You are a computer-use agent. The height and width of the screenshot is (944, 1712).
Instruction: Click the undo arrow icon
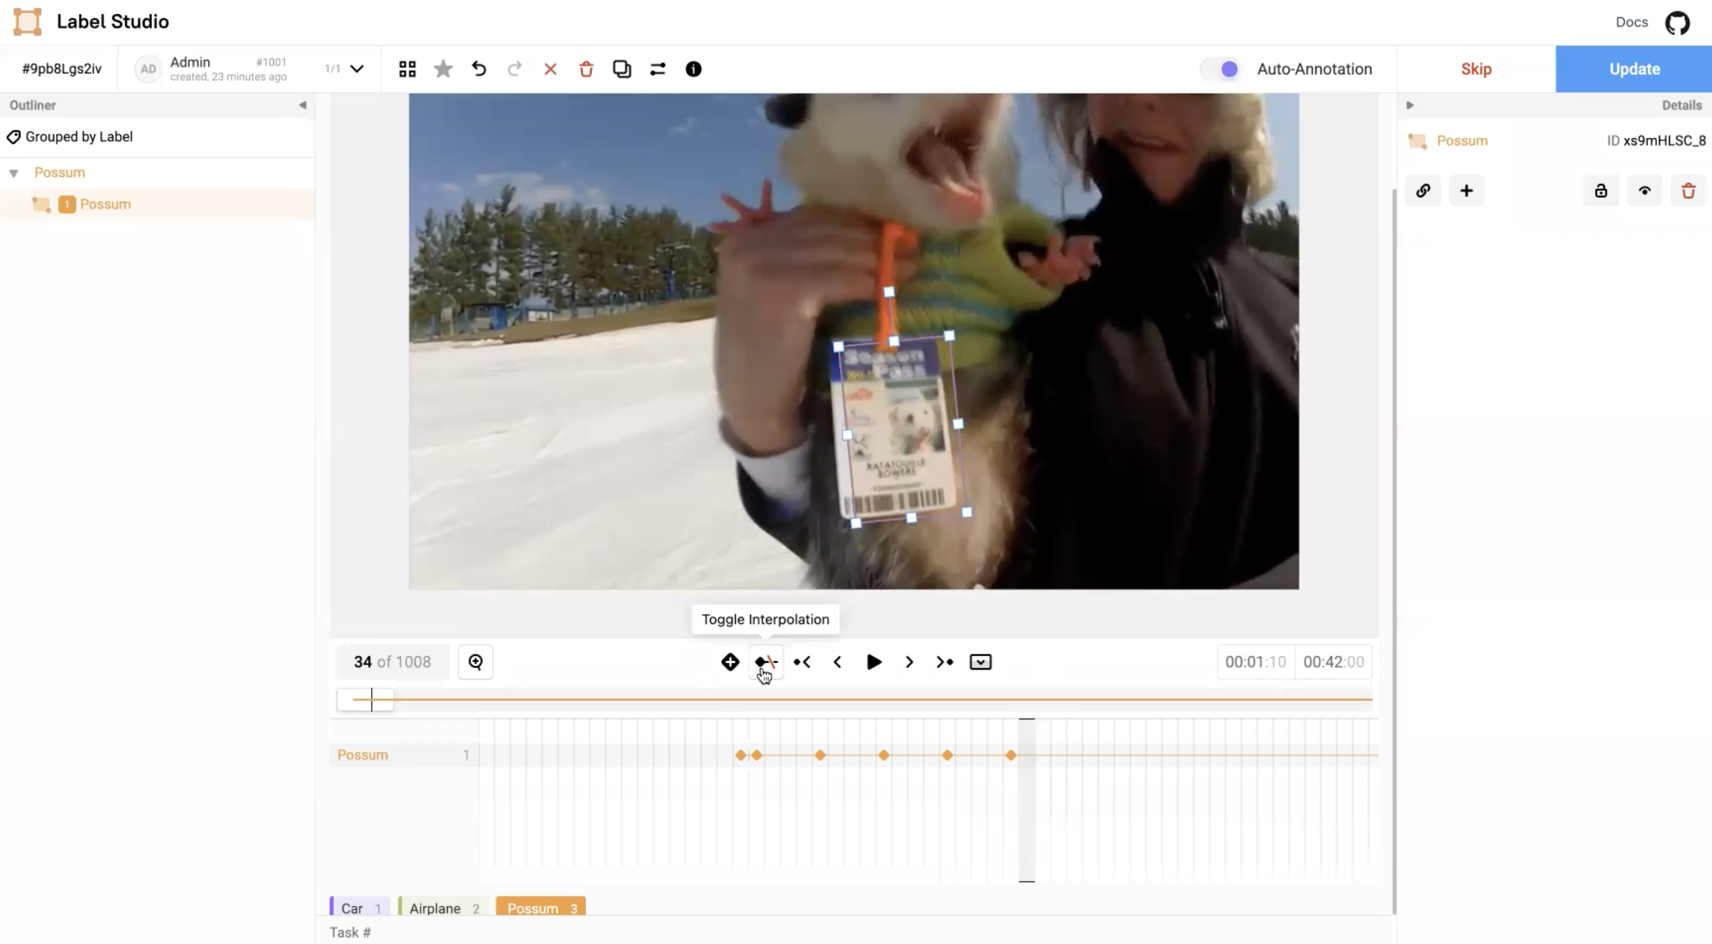click(x=478, y=69)
